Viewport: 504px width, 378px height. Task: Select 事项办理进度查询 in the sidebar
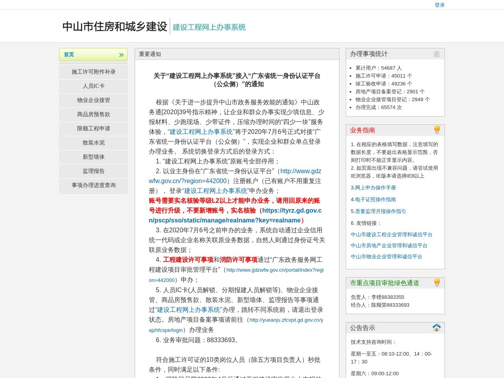[93, 185]
